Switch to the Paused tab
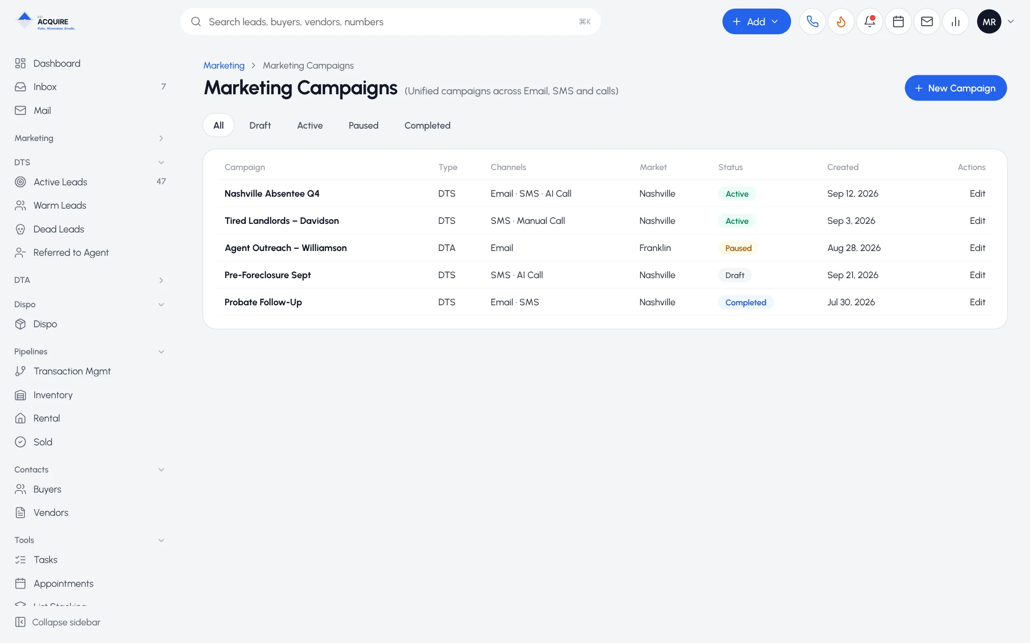The width and height of the screenshot is (1030, 643). (x=363, y=125)
